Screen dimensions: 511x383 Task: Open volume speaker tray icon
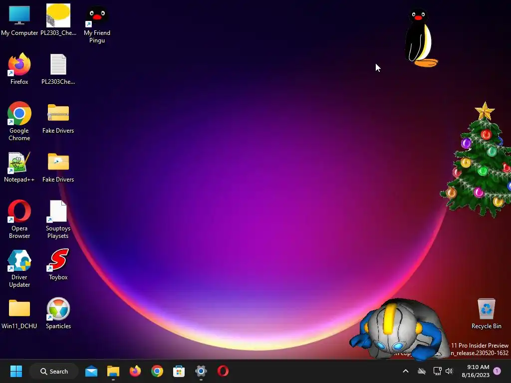[449, 371]
